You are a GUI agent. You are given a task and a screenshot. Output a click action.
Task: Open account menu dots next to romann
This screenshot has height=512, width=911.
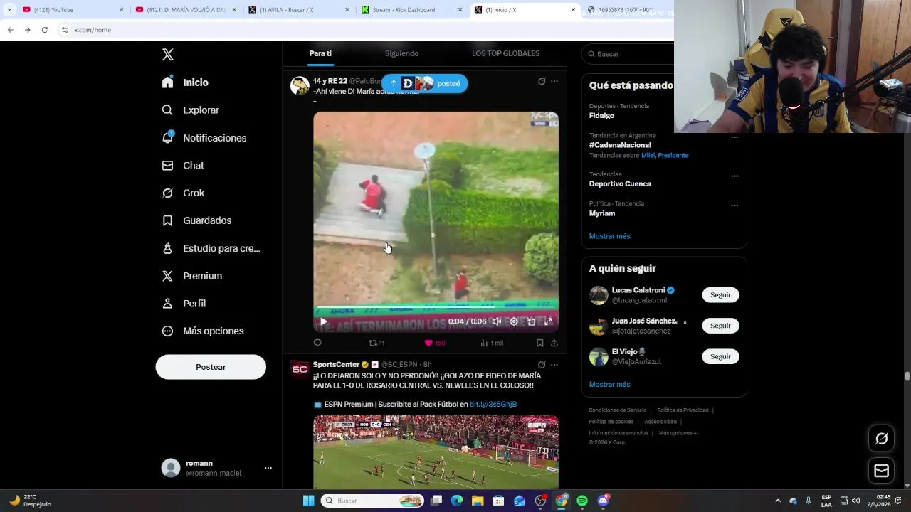coord(268,468)
